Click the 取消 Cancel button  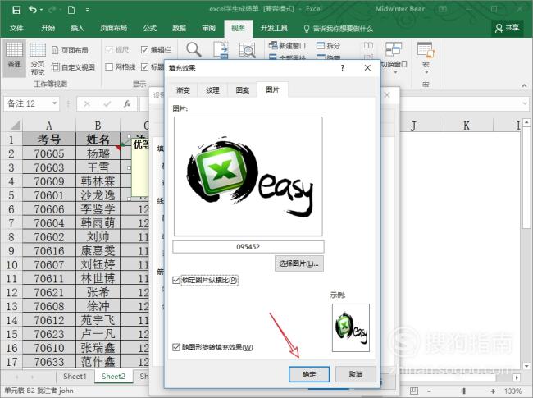(356, 374)
